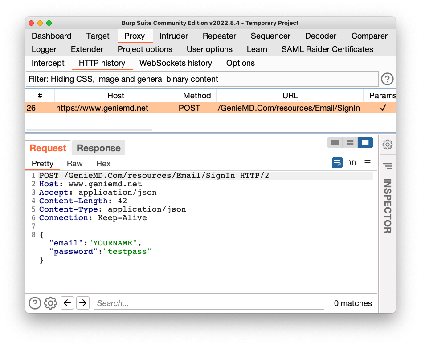Select the tabbed single-pane layout icon

(365, 142)
